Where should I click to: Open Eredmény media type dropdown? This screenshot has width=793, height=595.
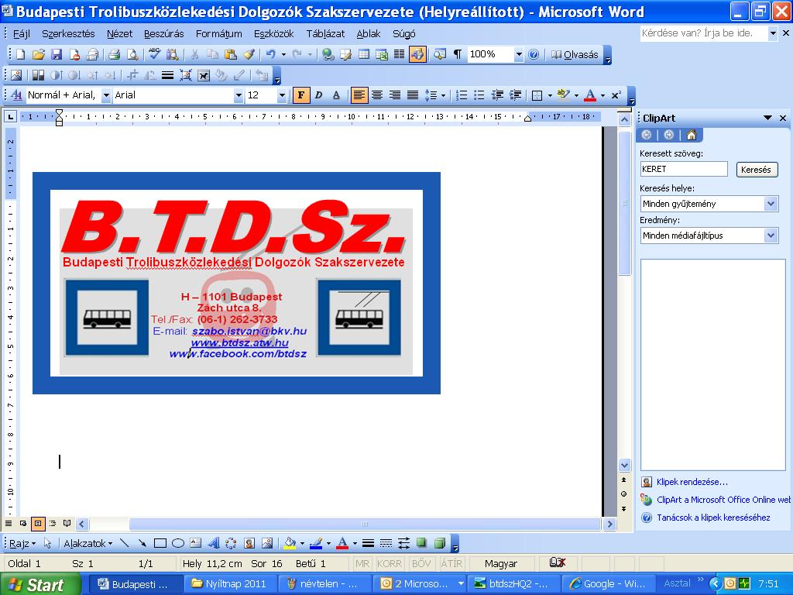click(x=771, y=236)
